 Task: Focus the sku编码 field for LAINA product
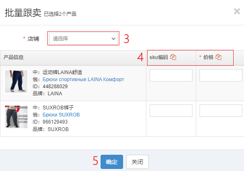(171, 75)
